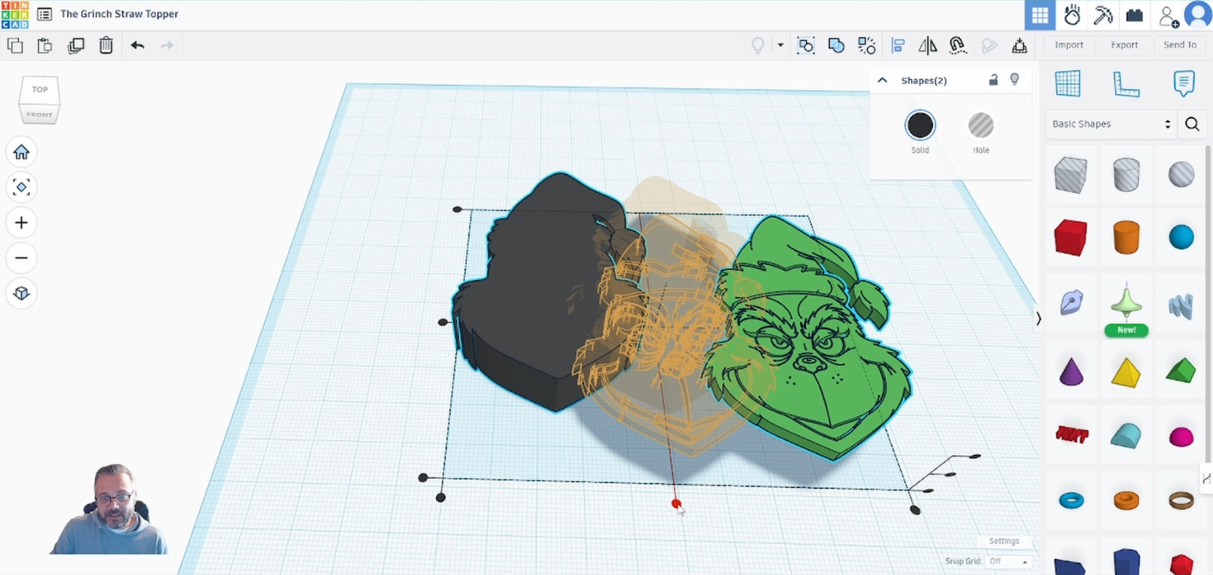Reset view with Home view icon
The image size is (1213, 575).
coord(21,152)
